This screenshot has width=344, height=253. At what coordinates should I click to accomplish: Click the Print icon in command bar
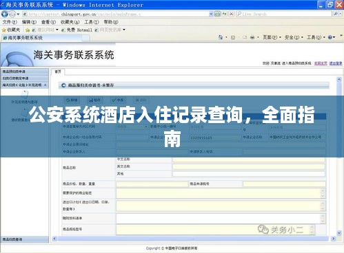[252, 37]
